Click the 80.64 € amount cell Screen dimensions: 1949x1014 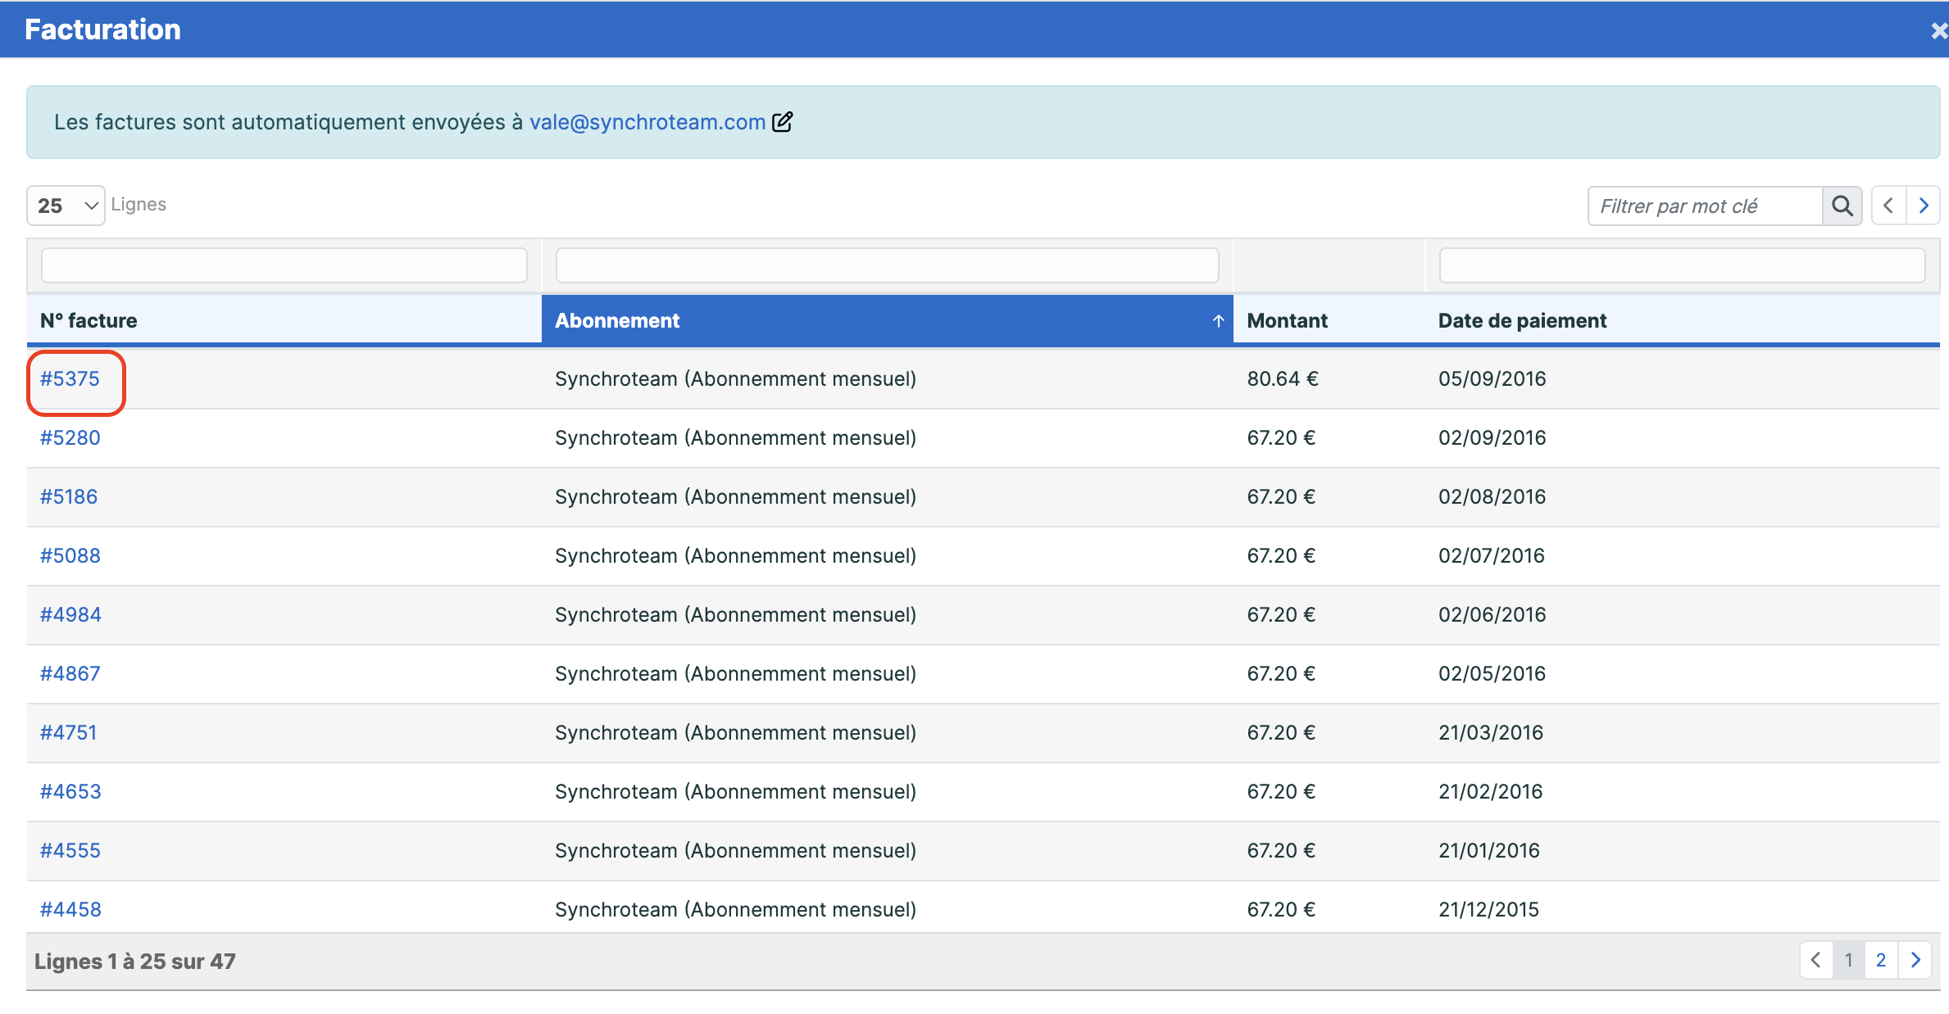1283,379
